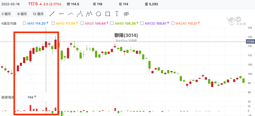Select the circle drawing tool
The image size is (255, 116).
tap(98, 14)
